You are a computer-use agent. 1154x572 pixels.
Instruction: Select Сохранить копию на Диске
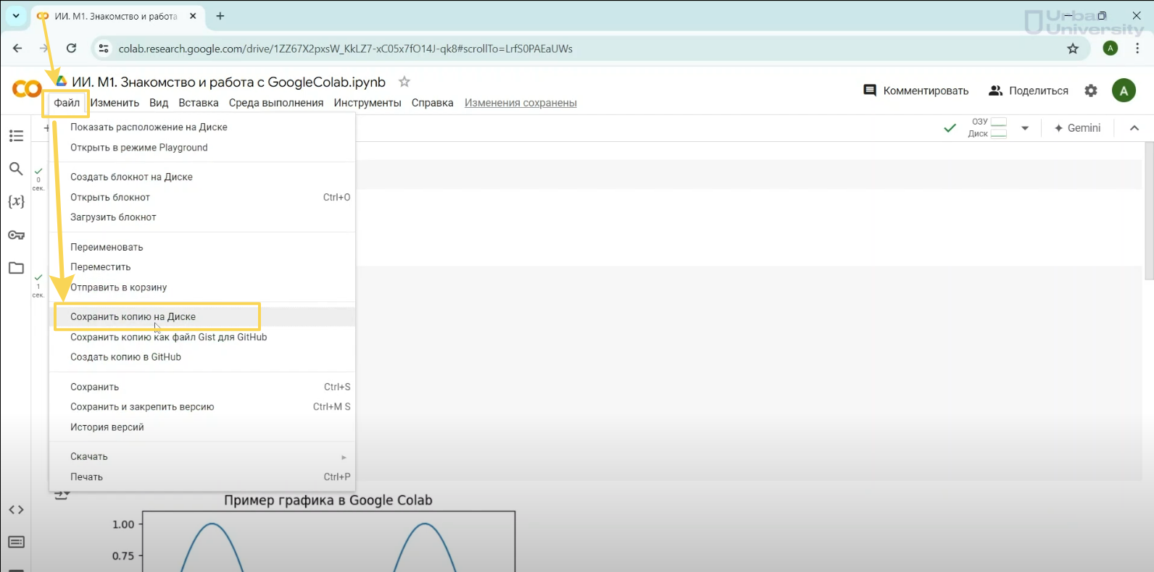click(x=133, y=316)
